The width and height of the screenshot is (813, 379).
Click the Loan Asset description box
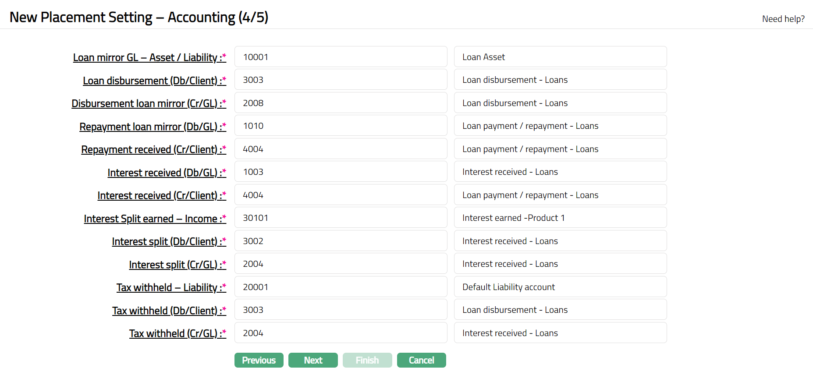560,57
